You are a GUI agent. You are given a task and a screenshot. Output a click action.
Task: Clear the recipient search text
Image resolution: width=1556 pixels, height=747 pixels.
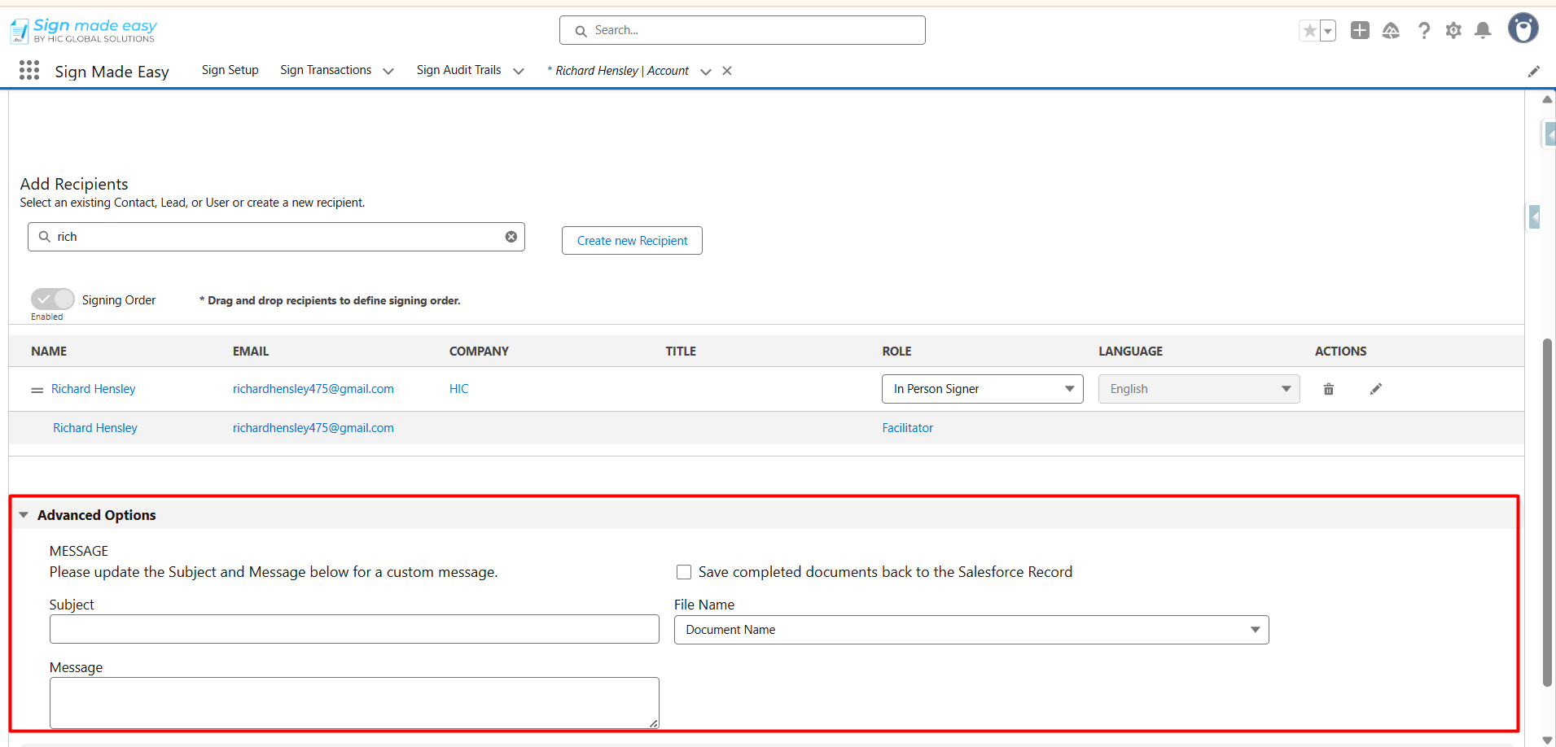(x=511, y=237)
